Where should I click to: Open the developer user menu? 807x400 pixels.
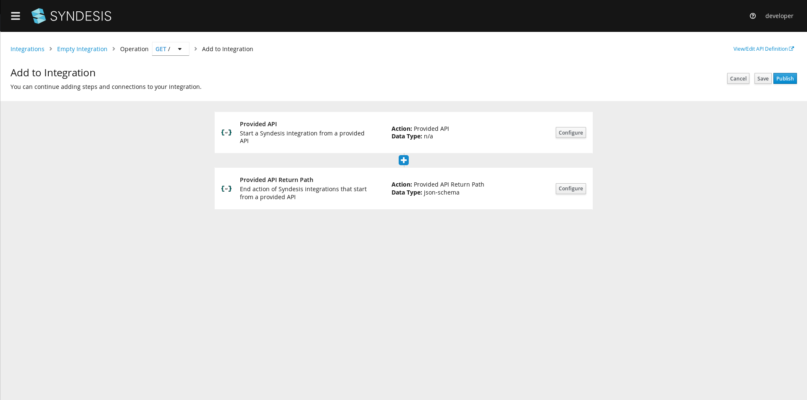coord(779,16)
